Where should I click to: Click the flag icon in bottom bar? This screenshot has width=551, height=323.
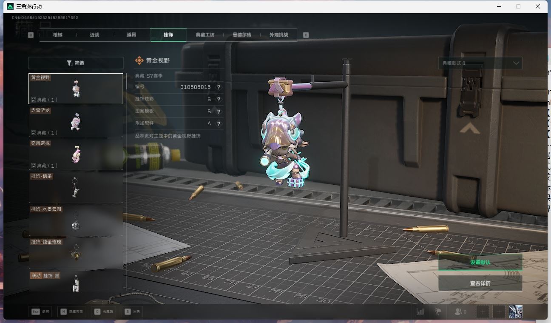438,312
